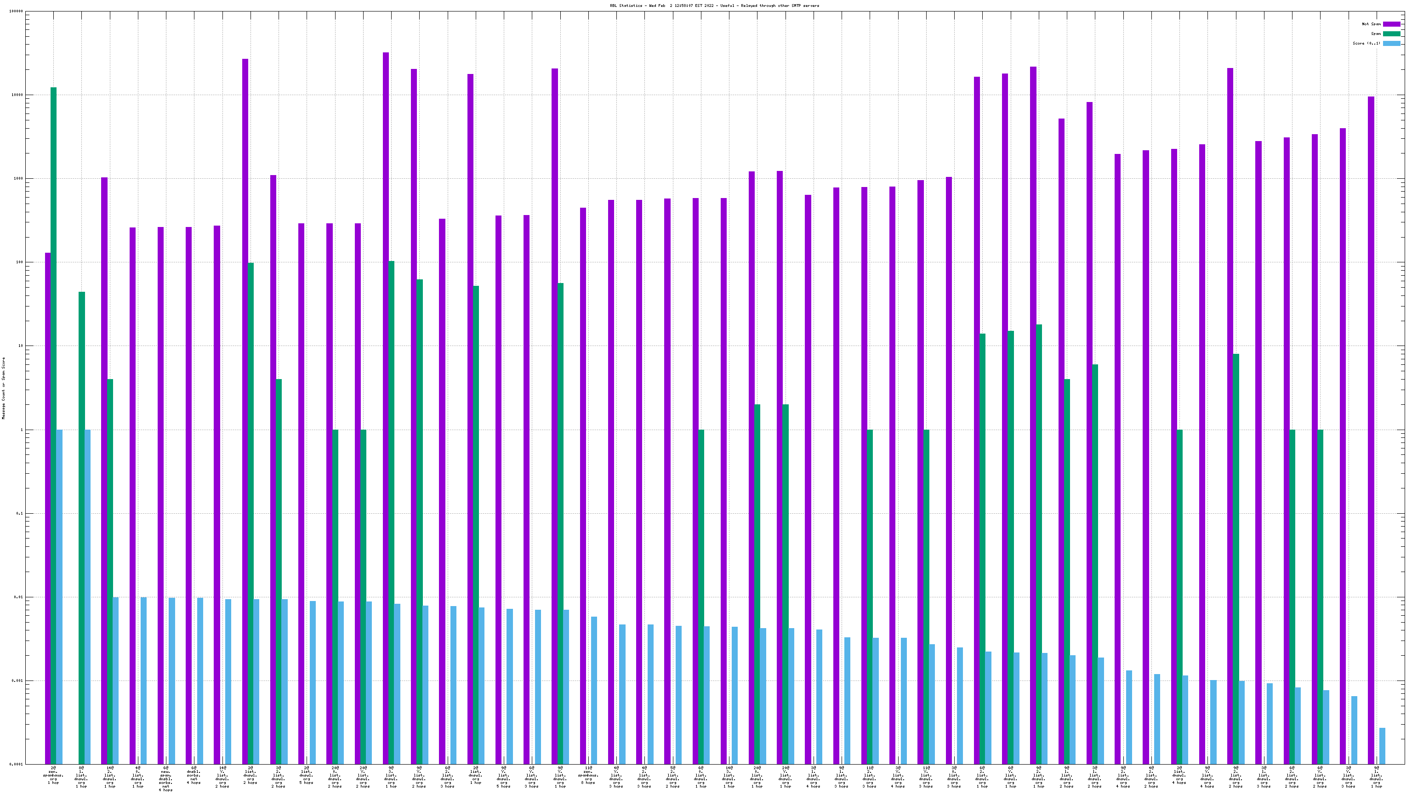This screenshot has height=794, width=1412.
Task: Click the 0.01 y-axis tick label
Action: click(x=17, y=597)
